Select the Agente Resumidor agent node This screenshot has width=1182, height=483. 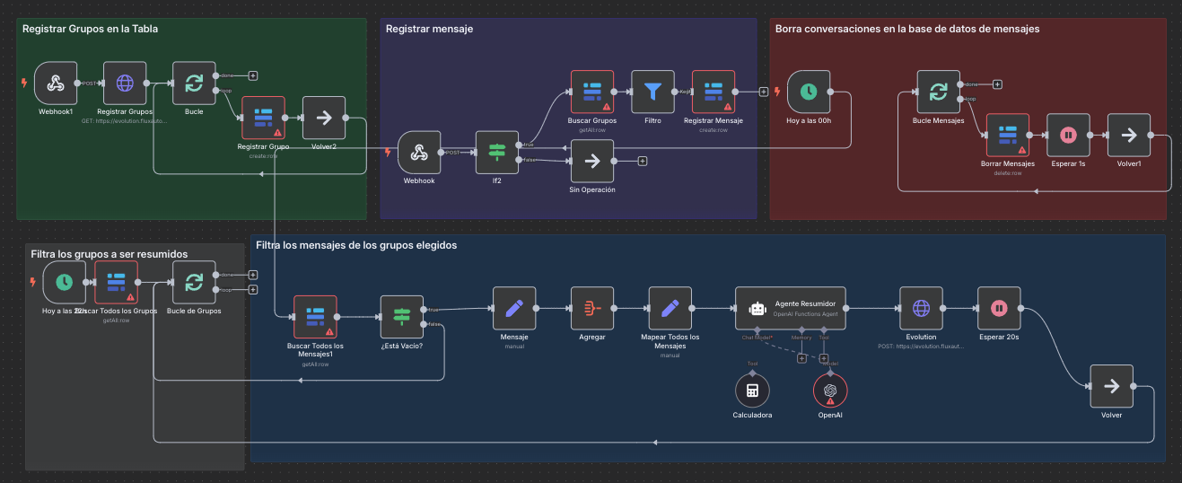[789, 309]
